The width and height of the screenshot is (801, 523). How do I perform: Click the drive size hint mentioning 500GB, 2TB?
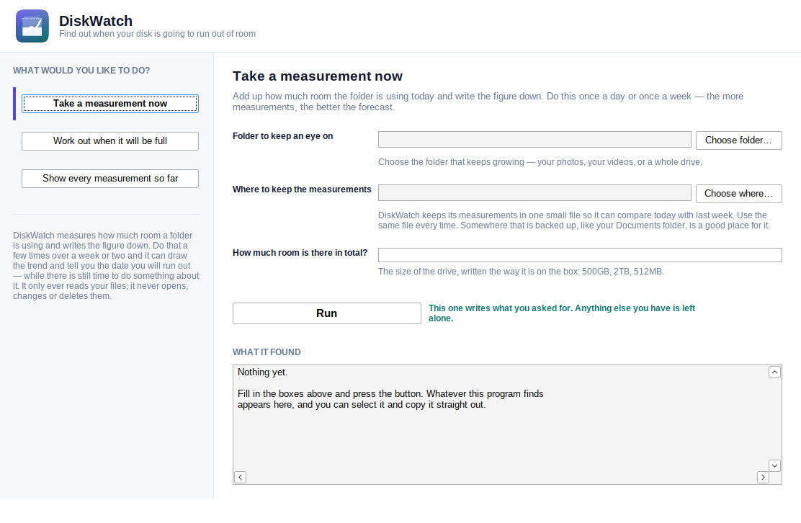(521, 272)
